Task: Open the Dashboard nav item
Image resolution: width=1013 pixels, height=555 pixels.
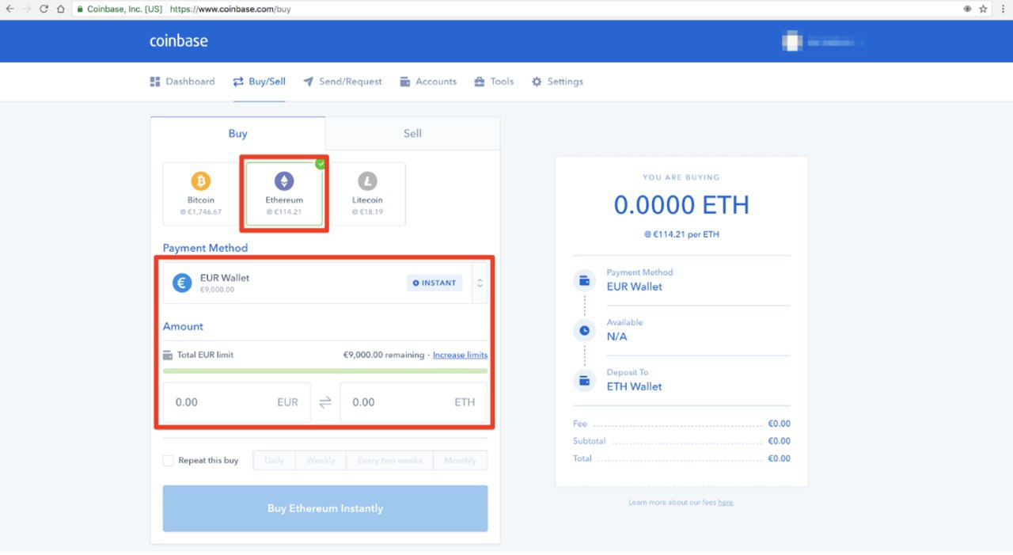Action: [x=182, y=82]
